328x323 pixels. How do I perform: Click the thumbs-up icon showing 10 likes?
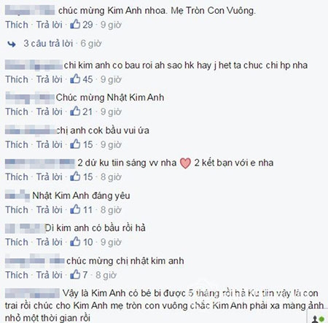(x=75, y=241)
